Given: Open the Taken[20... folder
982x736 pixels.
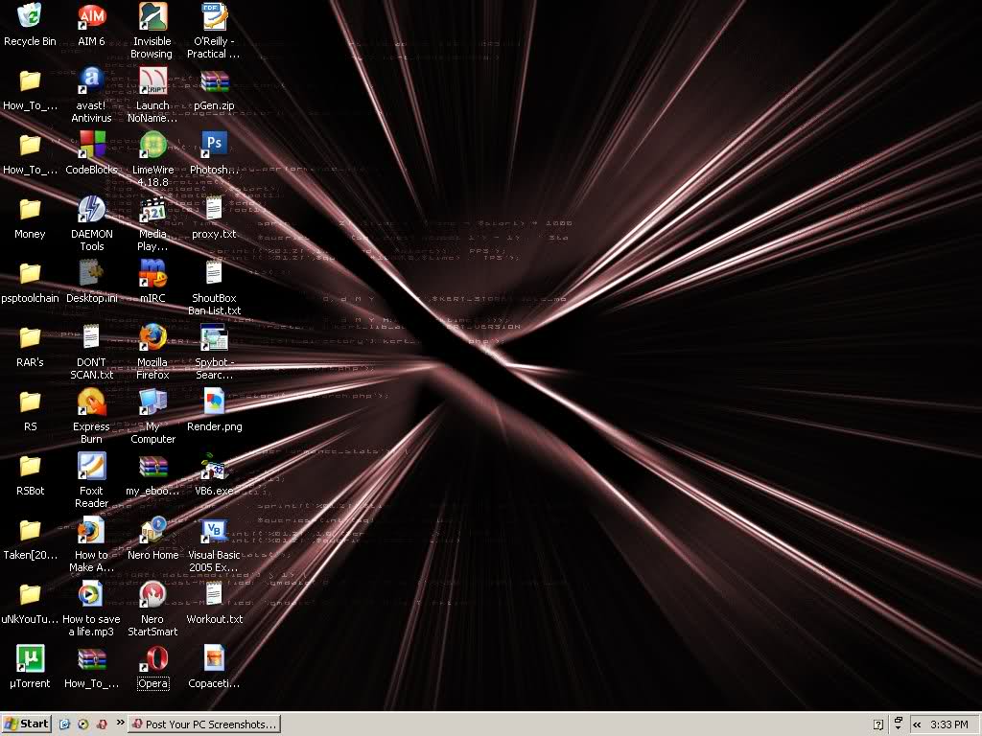Looking at the screenshot, I should point(30,531).
